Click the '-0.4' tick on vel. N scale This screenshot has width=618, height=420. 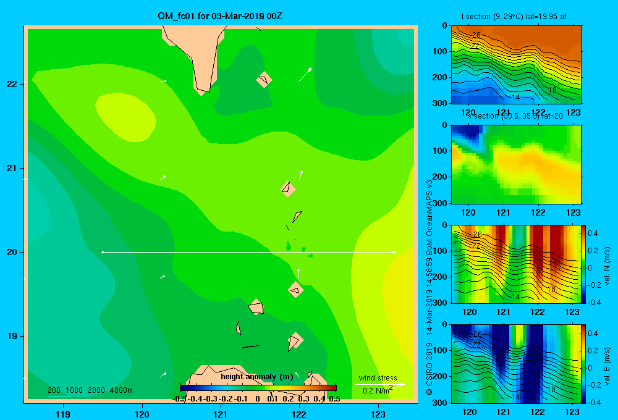pos(594,302)
